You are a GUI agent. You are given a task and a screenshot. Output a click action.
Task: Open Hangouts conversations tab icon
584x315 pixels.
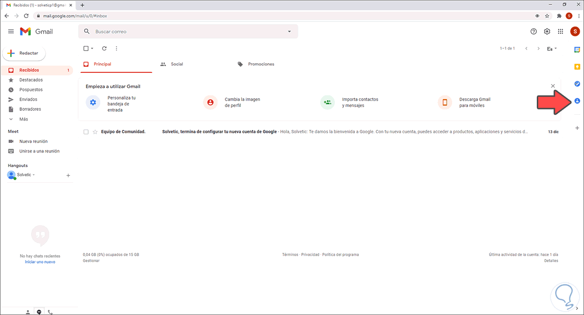coord(39,312)
